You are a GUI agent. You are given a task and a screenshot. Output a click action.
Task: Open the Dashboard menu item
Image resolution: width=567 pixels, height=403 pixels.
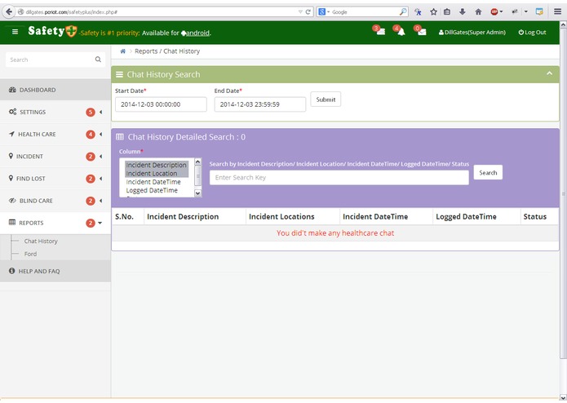click(x=55, y=90)
